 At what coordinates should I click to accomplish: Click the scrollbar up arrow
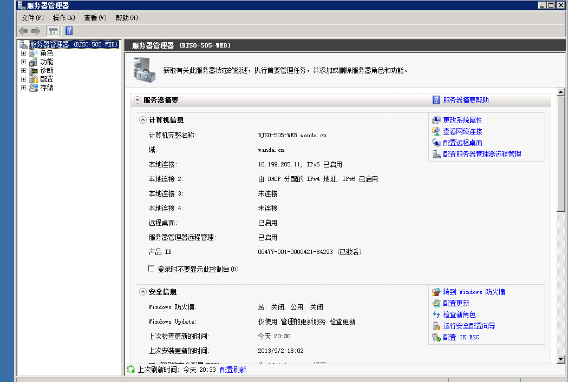pyautogui.click(x=561, y=92)
